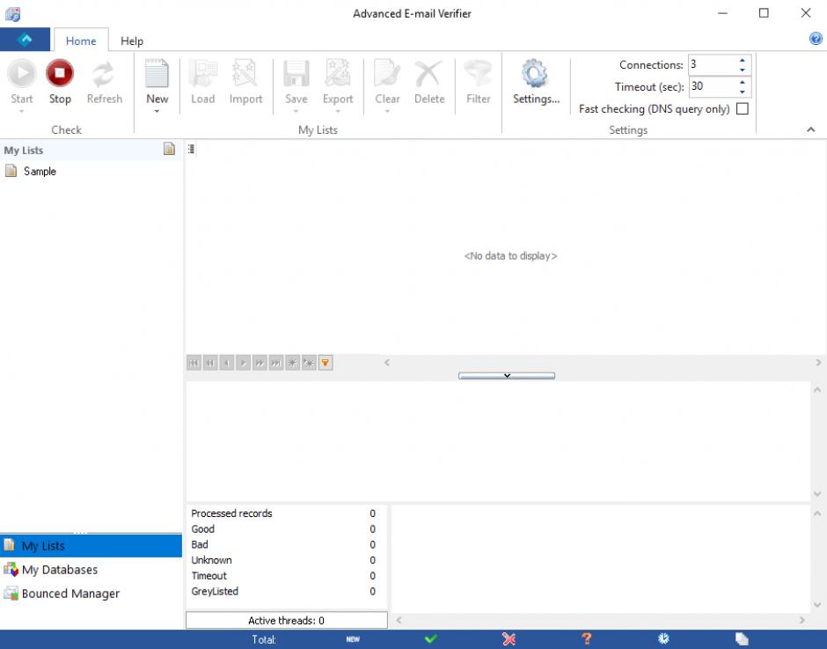Viewport: 827px width, 649px height.
Task: Click the red X status bar icon
Action: tap(509, 639)
